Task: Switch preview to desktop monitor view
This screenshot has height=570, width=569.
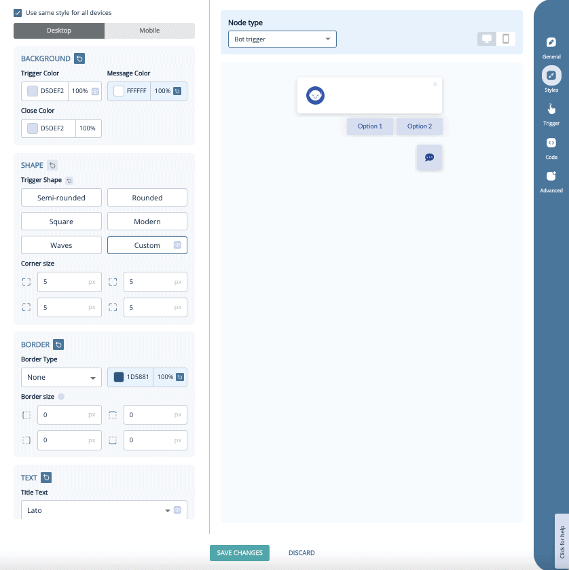Action: click(486, 39)
